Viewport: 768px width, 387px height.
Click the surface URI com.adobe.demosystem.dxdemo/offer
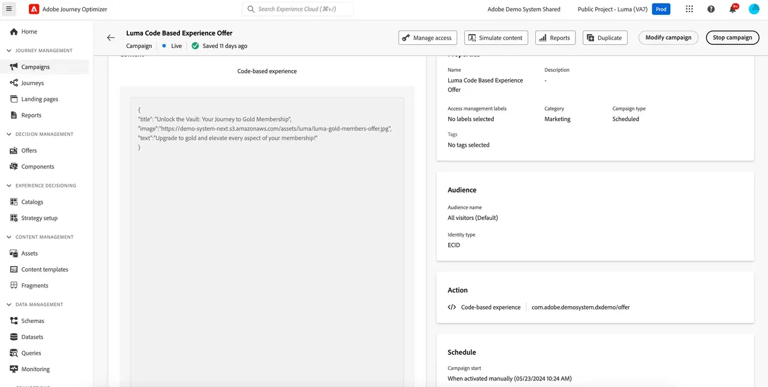[x=581, y=307]
